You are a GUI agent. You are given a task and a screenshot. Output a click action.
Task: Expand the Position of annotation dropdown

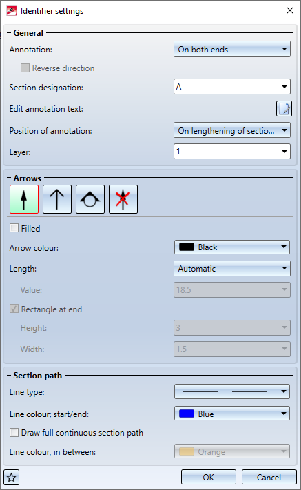(x=232, y=130)
